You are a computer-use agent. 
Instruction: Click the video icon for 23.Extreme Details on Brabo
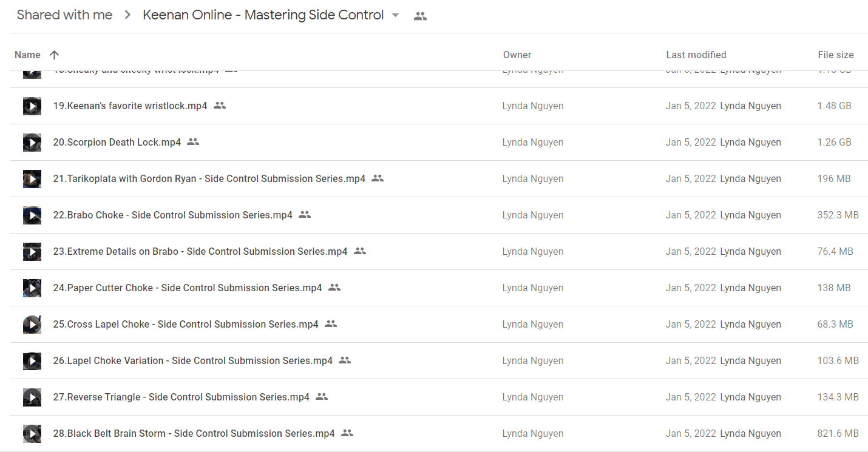point(32,252)
